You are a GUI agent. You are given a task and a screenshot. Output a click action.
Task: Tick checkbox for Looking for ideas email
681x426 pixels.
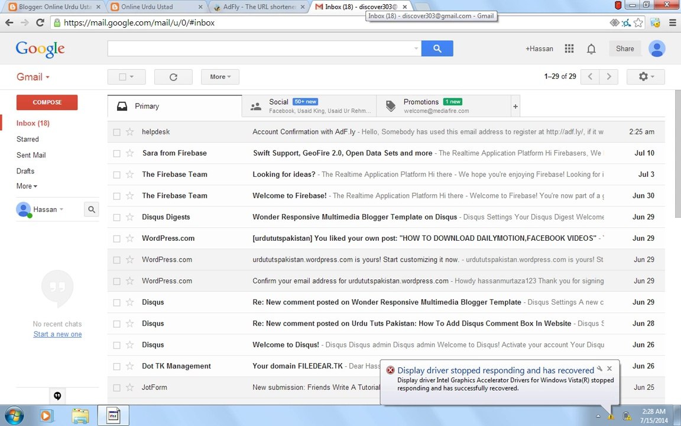pyautogui.click(x=116, y=175)
